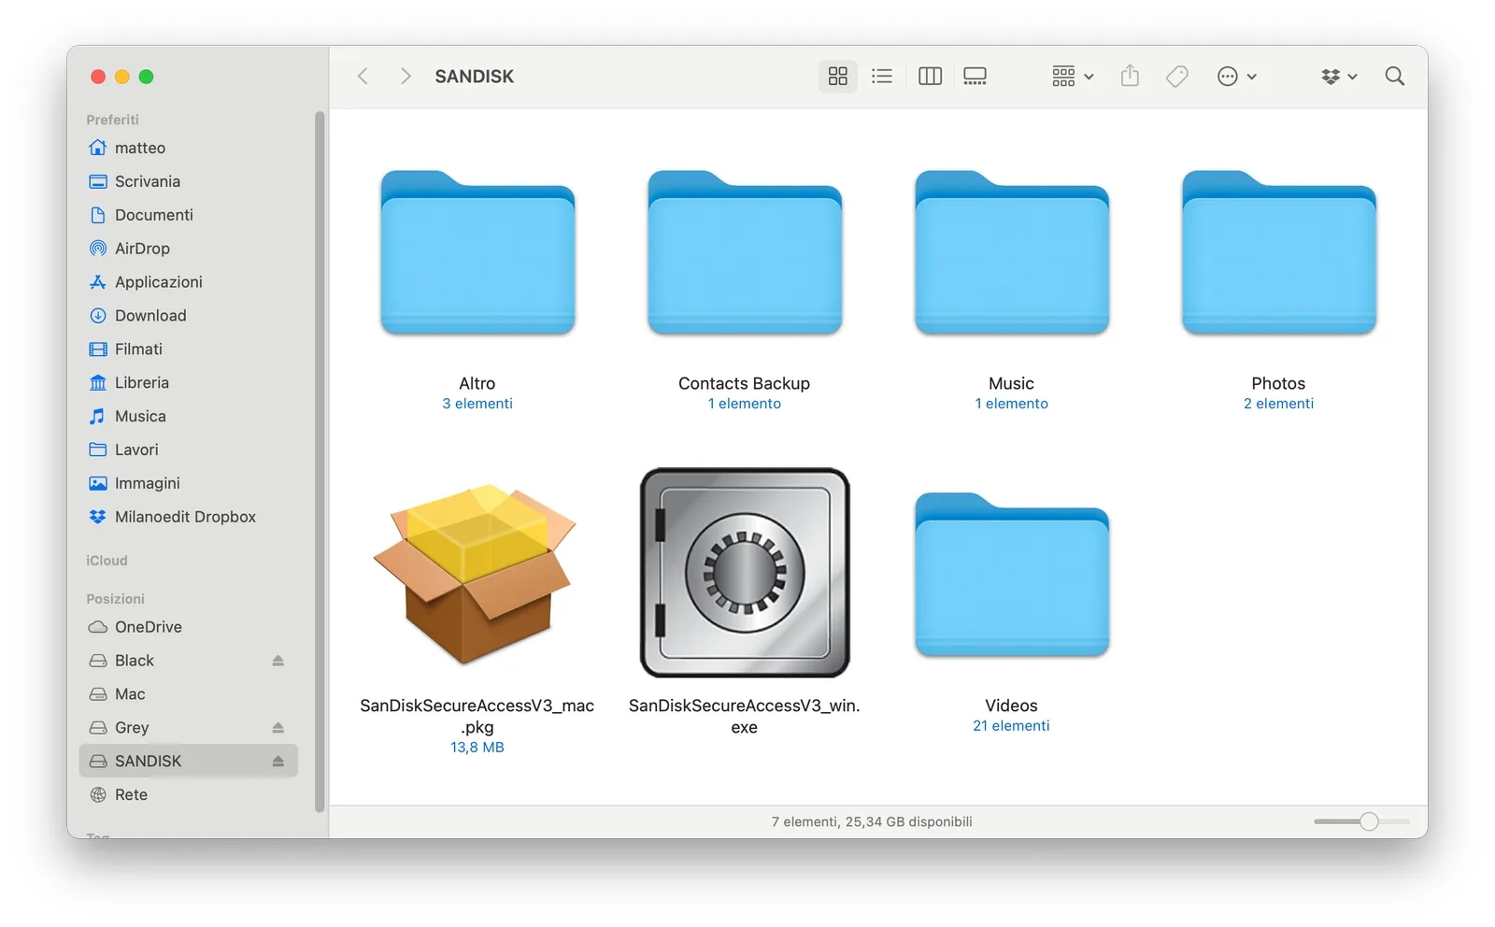Screen dimensions: 1495x927
Task: Open the more actions ellipsis menu
Action: (1236, 77)
